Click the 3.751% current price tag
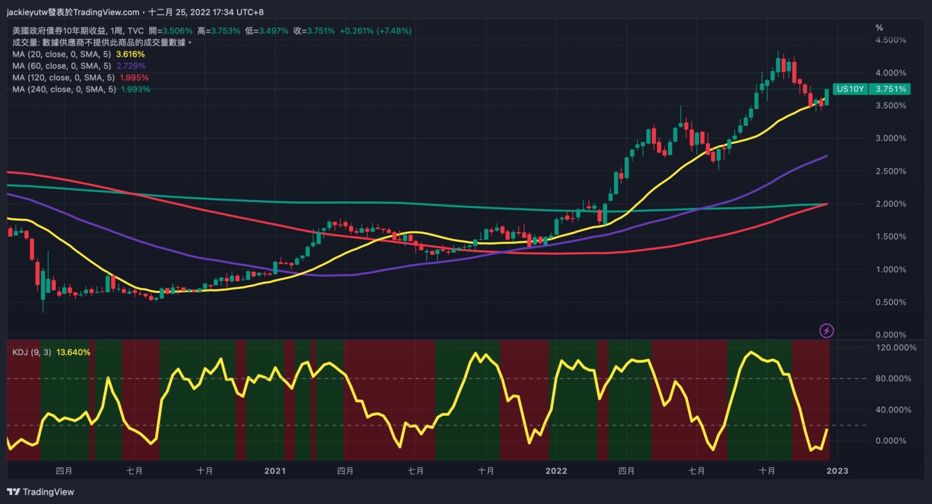Viewport: 932px width, 504px height. tap(890, 89)
